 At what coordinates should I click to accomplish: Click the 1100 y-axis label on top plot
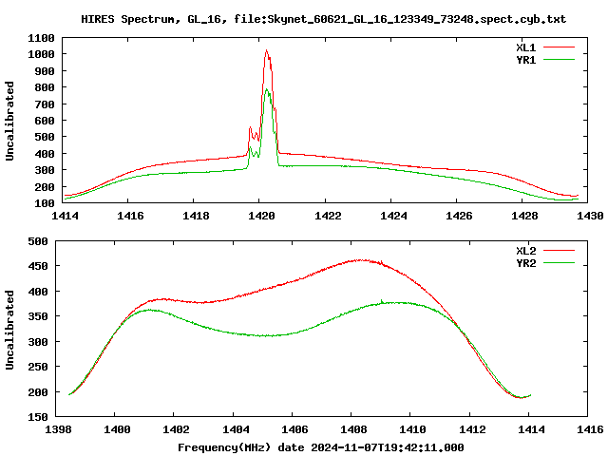pos(41,38)
